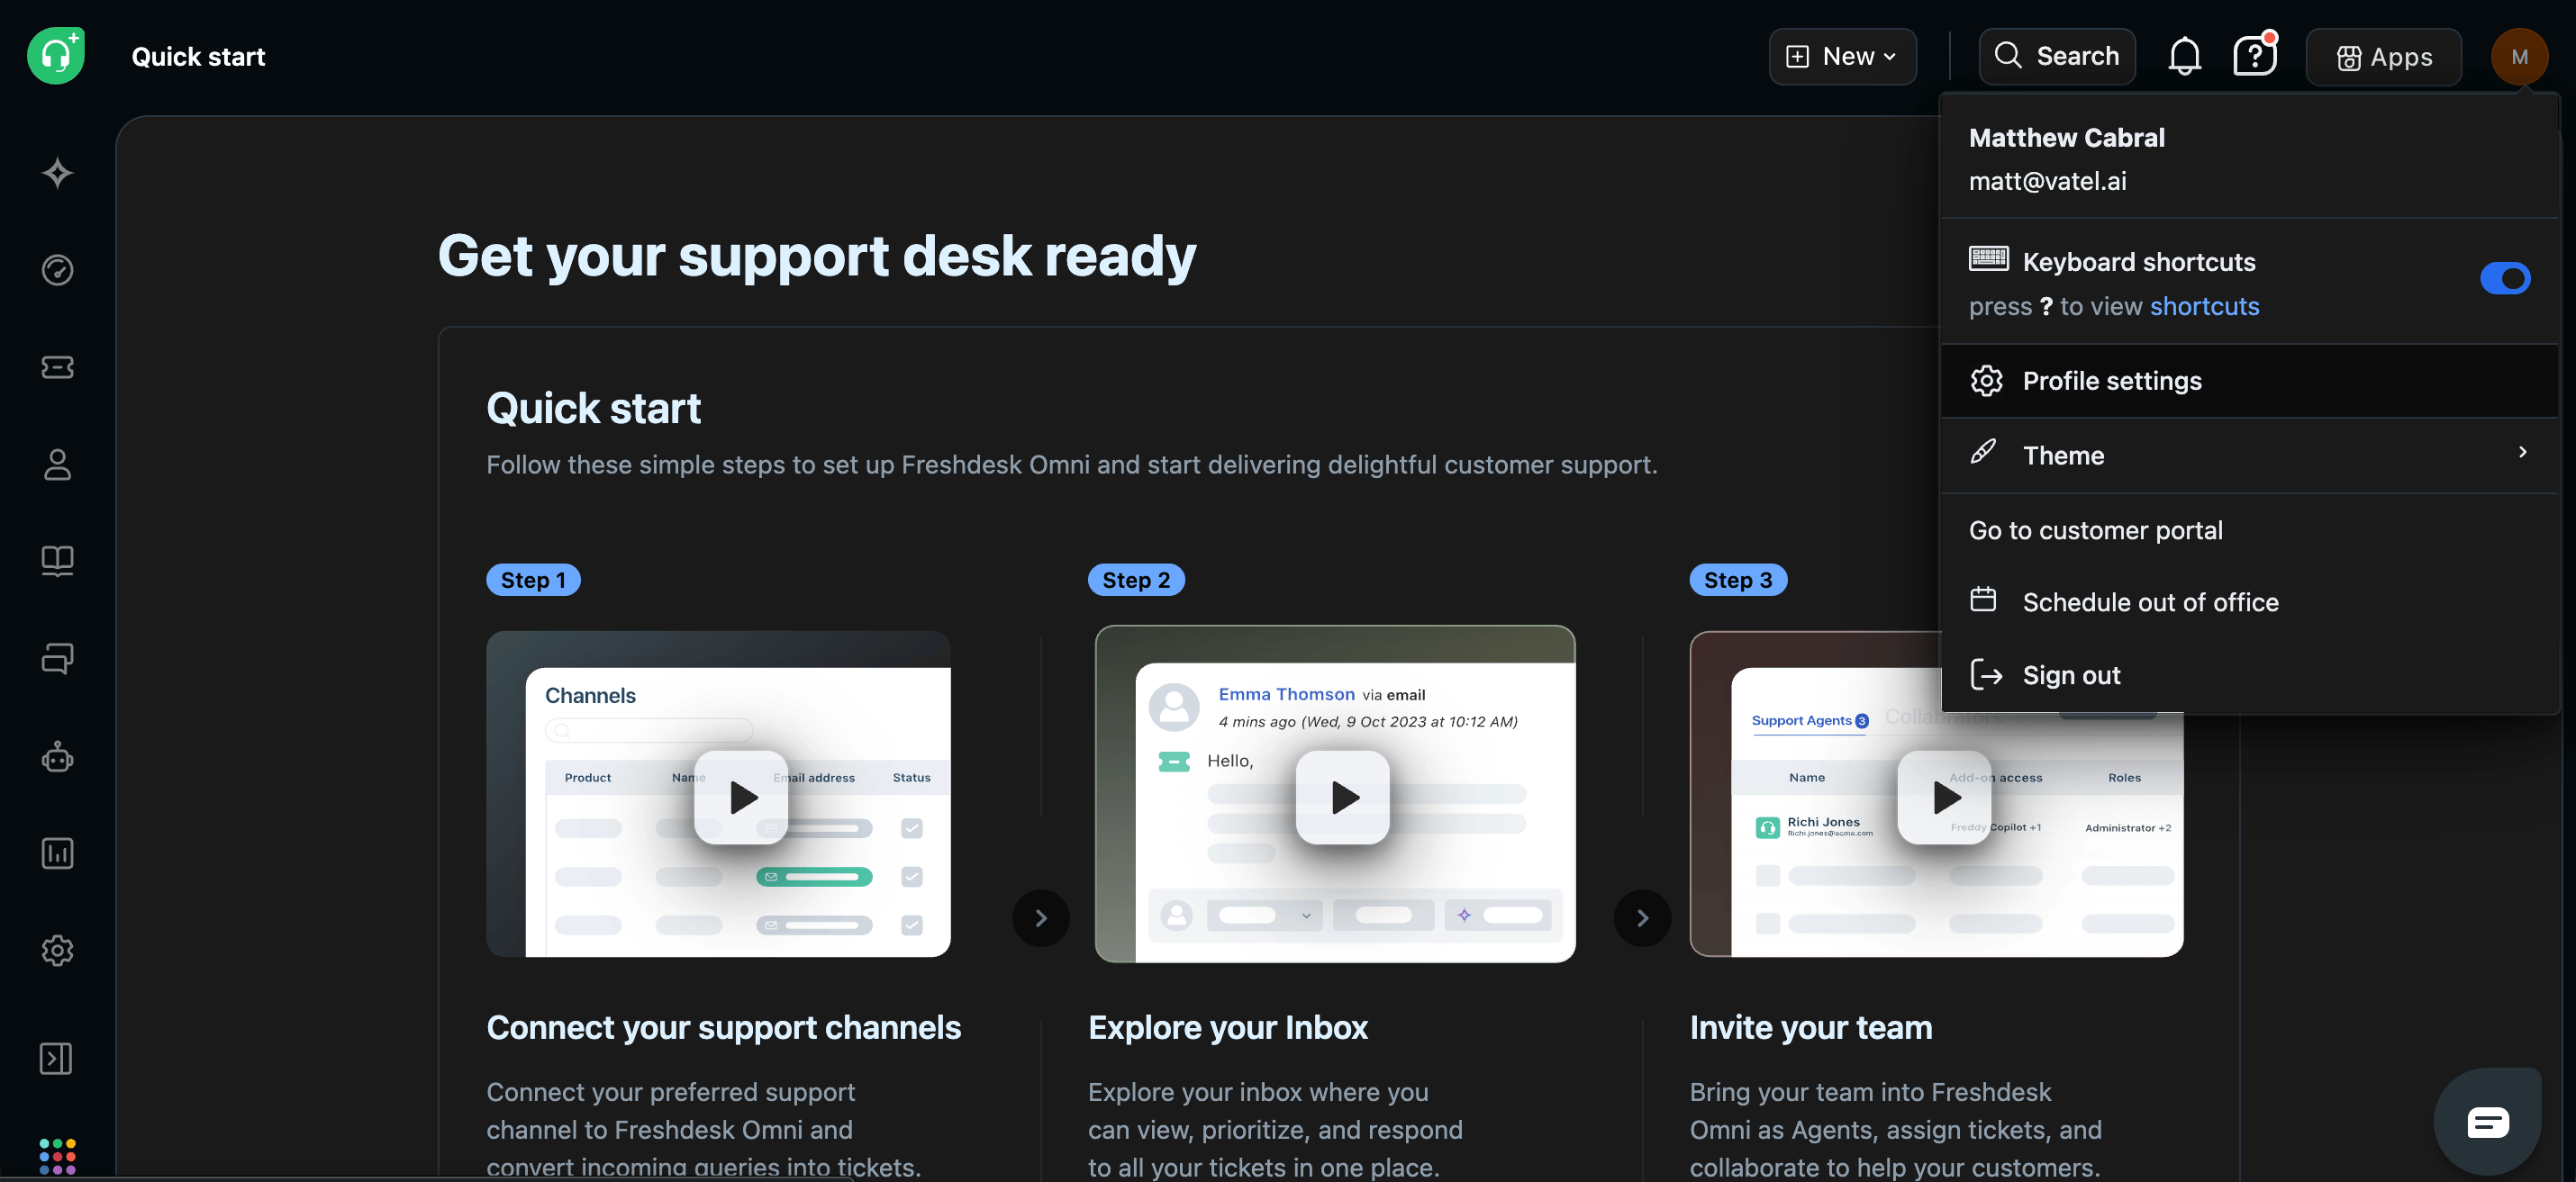Open the help question mark icon
Viewport: 2576px width, 1182px height.
point(2254,56)
